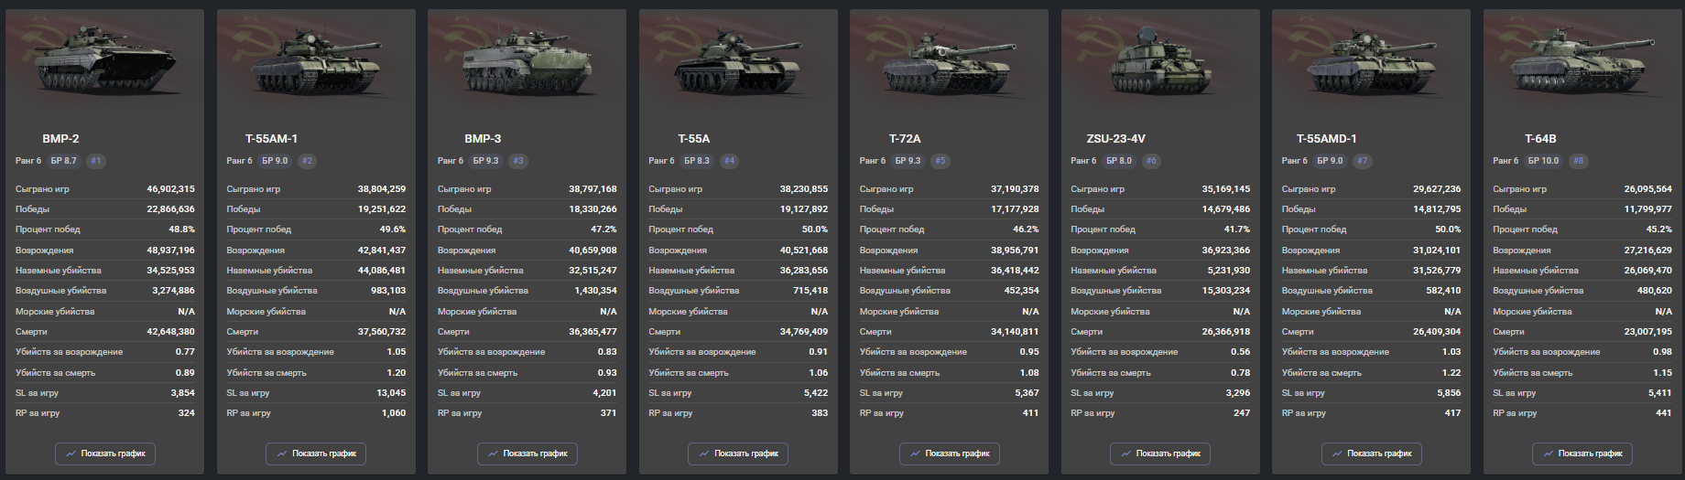The width and height of the screenshot is (1685, 480).
Task: Click the #8 badge on the T-64B card
Action: 1578,161
